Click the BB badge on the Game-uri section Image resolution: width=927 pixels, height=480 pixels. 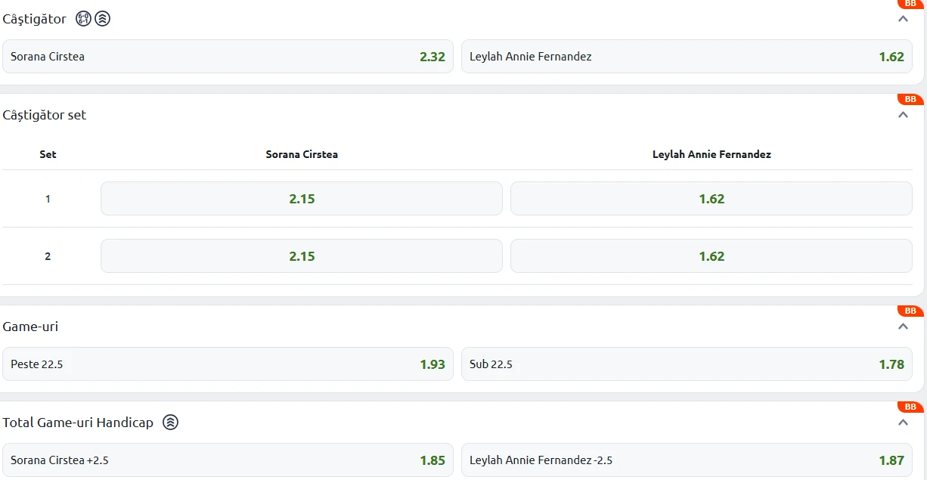910,311
